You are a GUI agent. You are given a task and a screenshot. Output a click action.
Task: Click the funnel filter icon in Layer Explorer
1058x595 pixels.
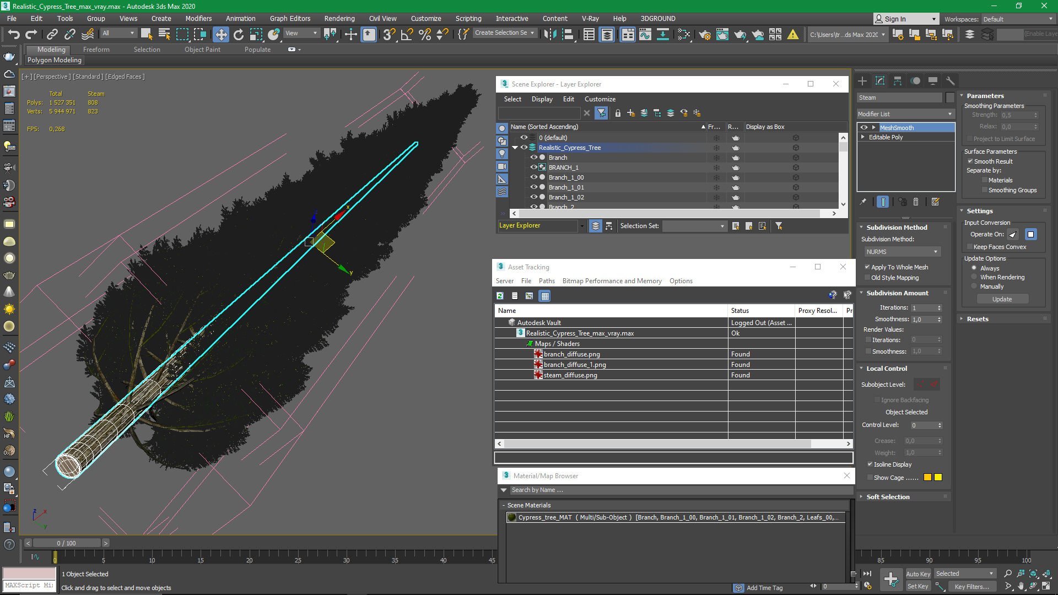point(602,113)
